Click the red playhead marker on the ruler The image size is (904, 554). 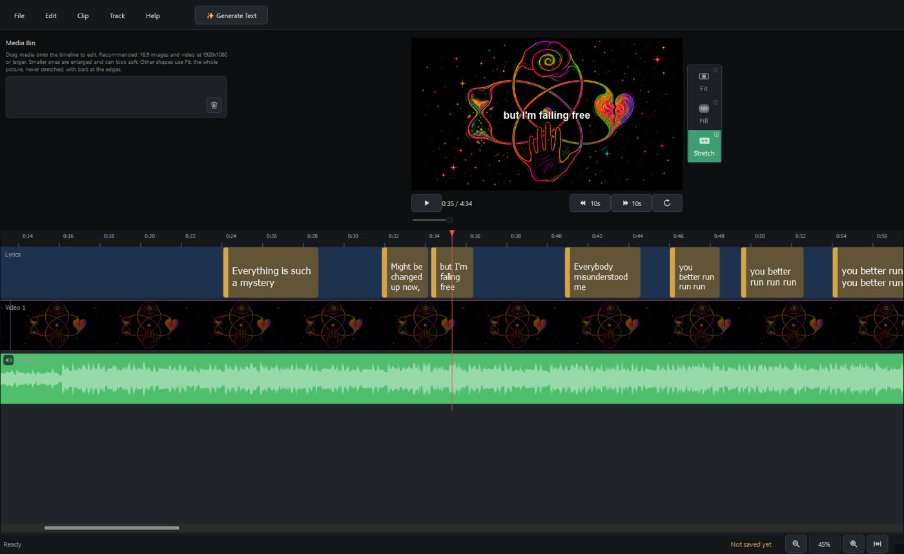point(452,233)
